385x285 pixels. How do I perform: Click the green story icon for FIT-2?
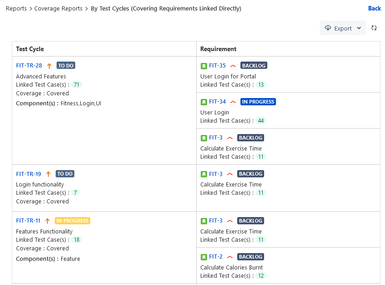[x=204, y=257]
